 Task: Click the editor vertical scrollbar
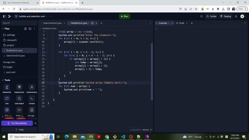click(152, 72)
